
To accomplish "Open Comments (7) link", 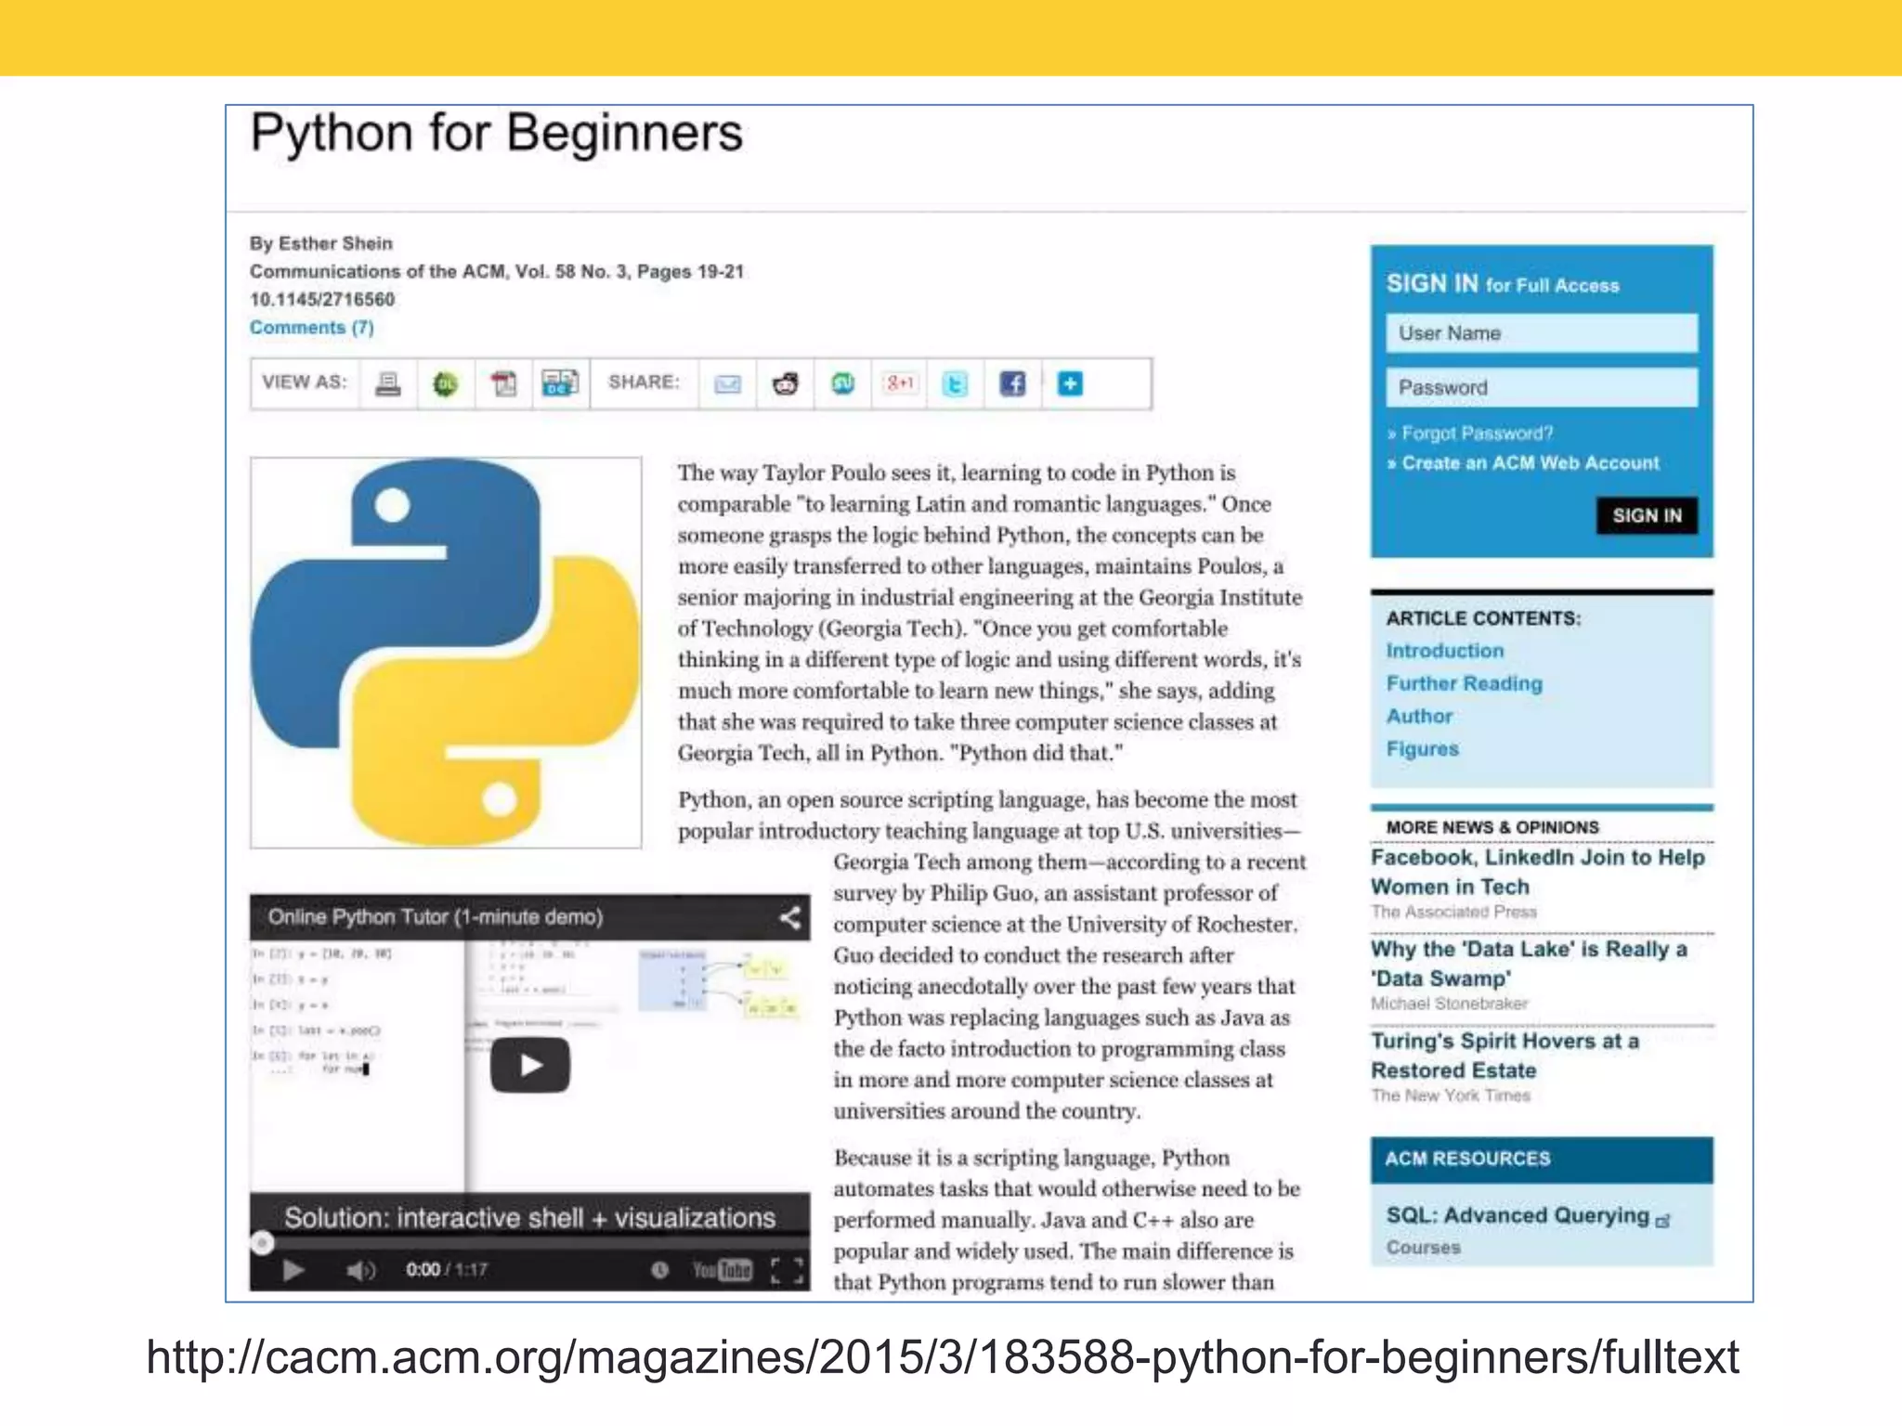I will pos(312,328).
